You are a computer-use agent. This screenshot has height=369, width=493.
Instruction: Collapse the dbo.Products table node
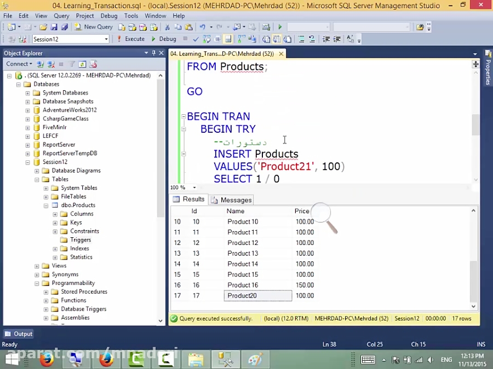47,205
